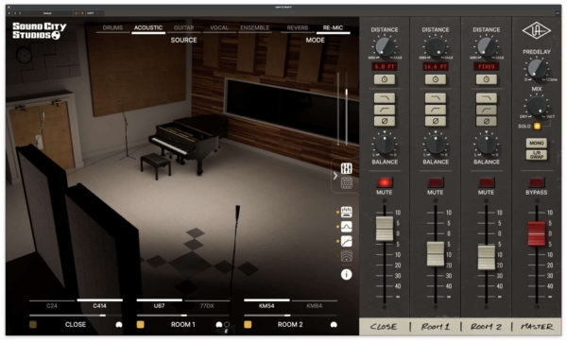Choose the KM54 Room 2 microphone
Image resolution: width=567 pixels, height=342 pixels.
coord(266,305)
